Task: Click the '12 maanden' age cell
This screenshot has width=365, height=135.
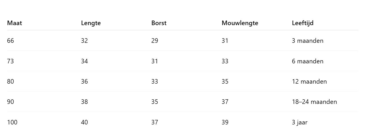Action: pos(309,82)
